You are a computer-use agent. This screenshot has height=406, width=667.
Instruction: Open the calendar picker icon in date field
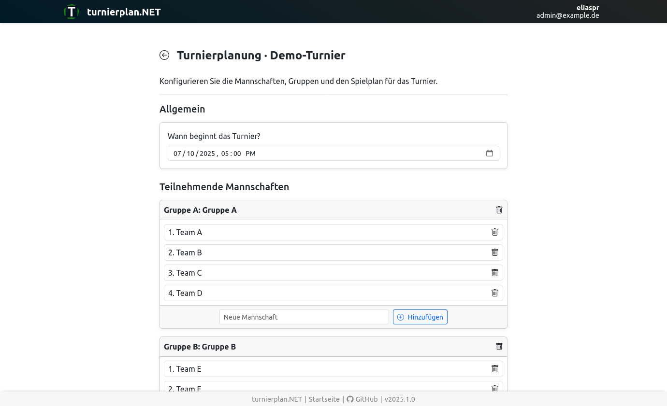[490, 153]
